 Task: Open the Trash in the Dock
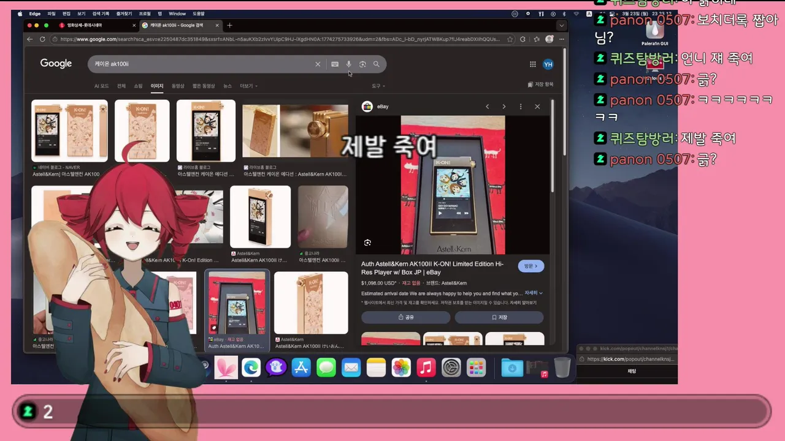562,367
